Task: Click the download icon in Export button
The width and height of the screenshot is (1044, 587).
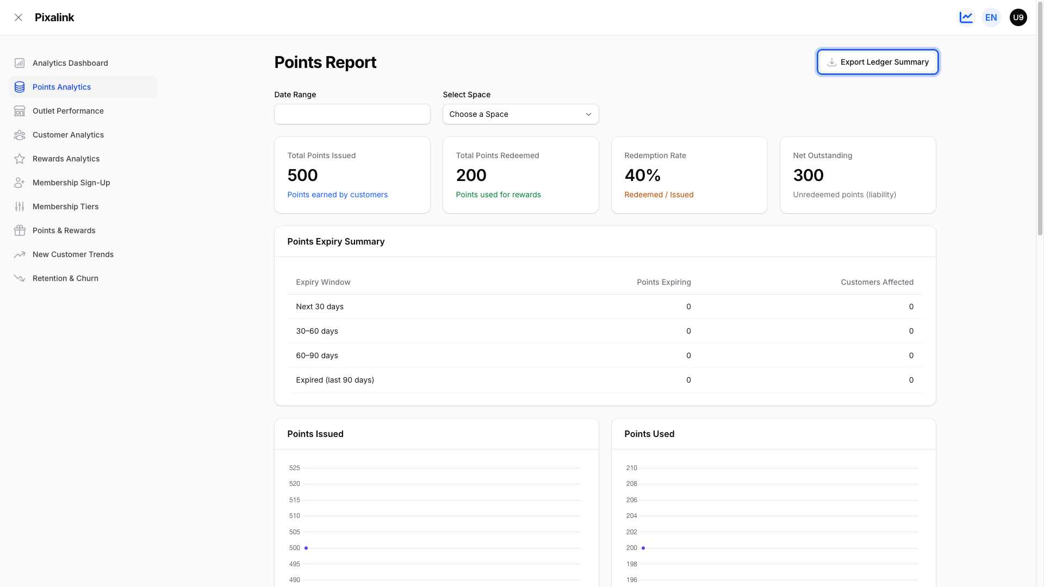Action: [x=831, y=62]
